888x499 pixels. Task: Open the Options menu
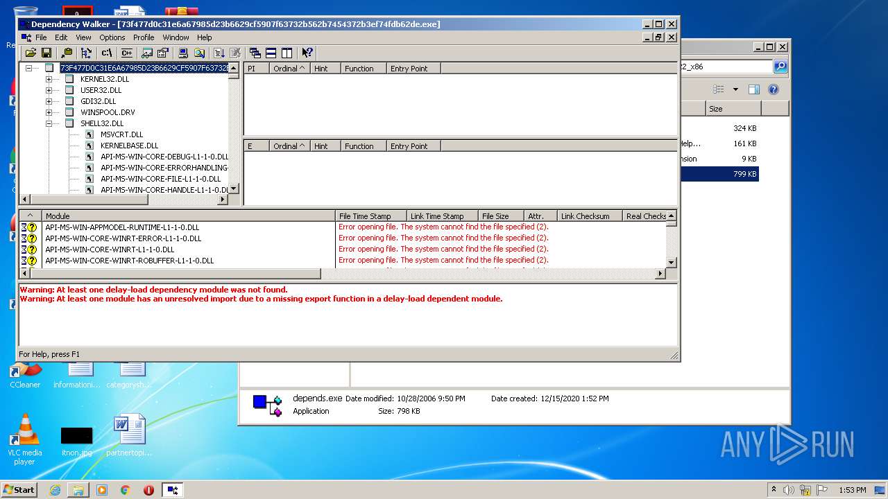click(x=112, y=37)
